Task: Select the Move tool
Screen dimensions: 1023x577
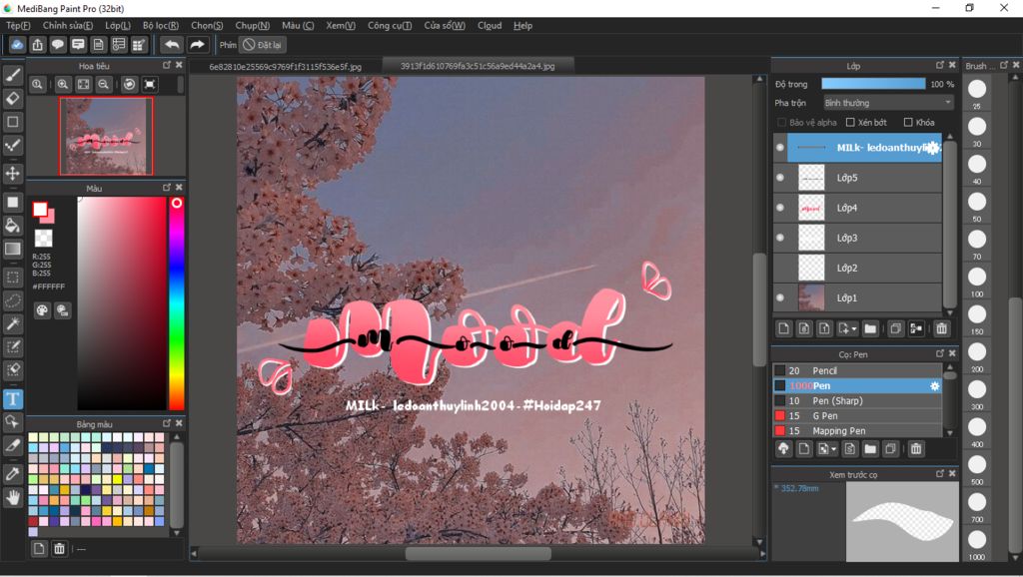Action: tap(12, 174)
